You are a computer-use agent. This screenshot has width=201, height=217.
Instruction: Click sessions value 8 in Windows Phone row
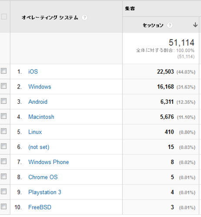(x=172, y=162)
